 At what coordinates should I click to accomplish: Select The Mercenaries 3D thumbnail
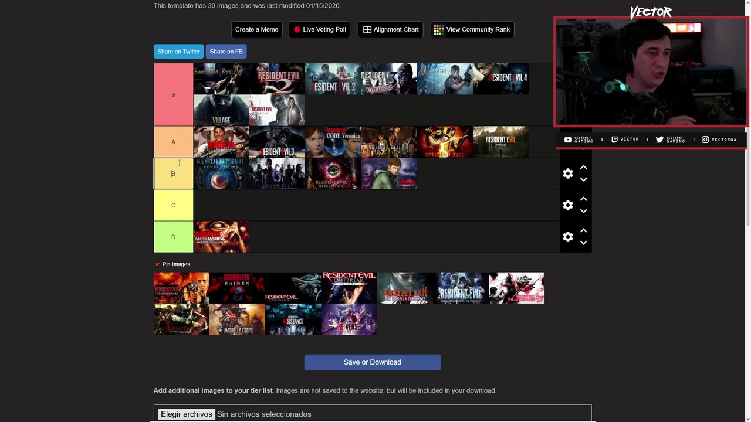pos(516,288)
